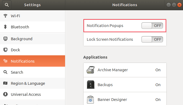Minimize the Settings window
Screen dimensions: 183x105
pos(169,5)
